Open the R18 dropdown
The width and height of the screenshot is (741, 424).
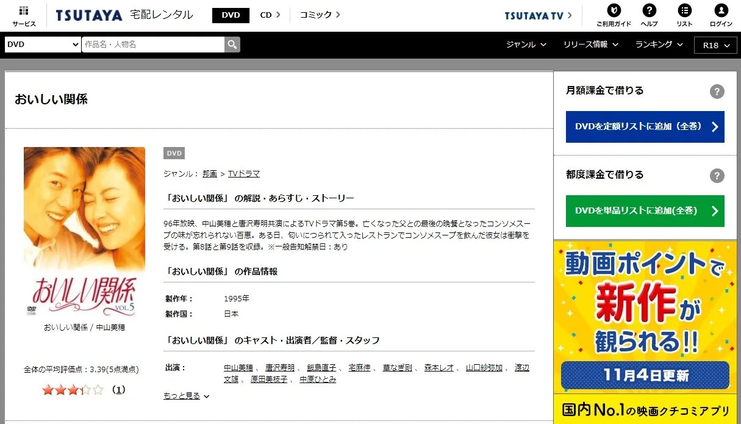[716, 45]
